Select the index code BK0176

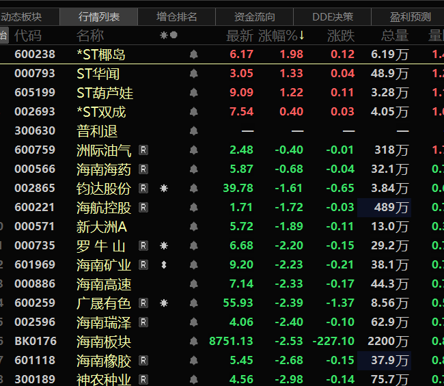click(x=36, y=342)
